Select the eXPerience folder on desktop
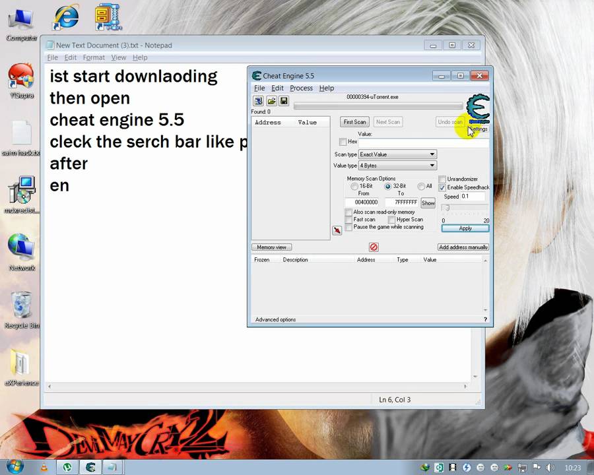The image size is (594, 475). (x=22, y=367)
